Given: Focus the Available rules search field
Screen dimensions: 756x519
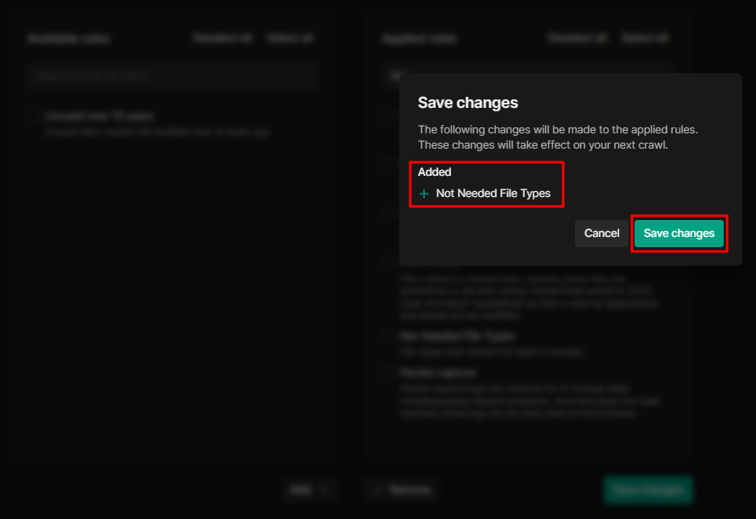Looking at the screenshot, I should 170,76.
